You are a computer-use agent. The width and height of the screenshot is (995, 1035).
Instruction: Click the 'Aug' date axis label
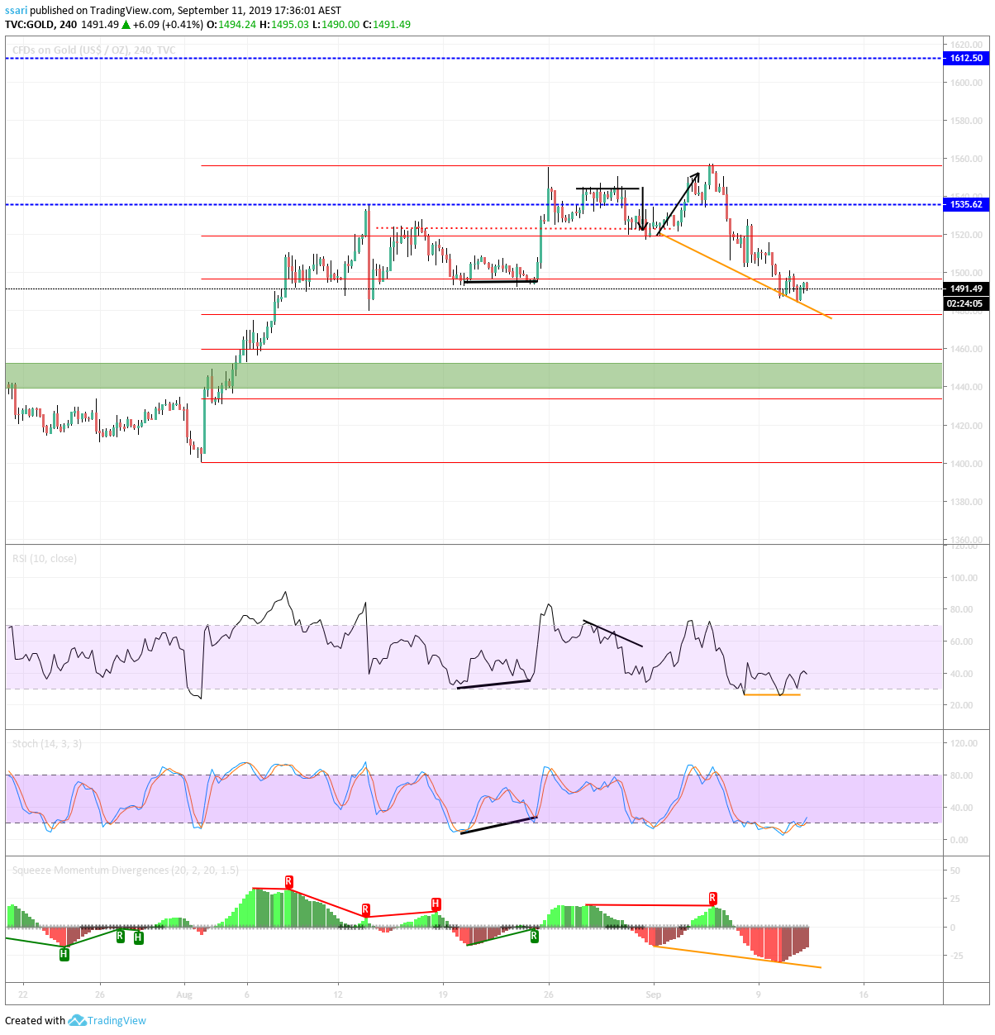184,994
